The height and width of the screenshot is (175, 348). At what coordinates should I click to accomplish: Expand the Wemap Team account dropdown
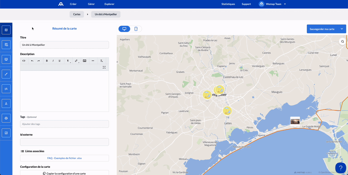click(x=285, y=4)
